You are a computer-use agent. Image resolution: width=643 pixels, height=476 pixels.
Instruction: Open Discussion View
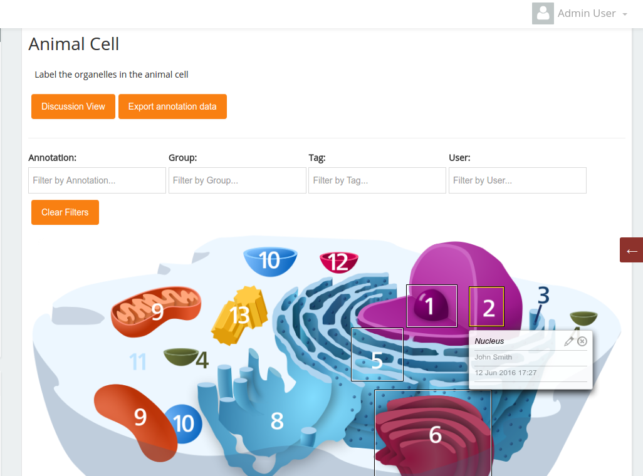(73, 106)
